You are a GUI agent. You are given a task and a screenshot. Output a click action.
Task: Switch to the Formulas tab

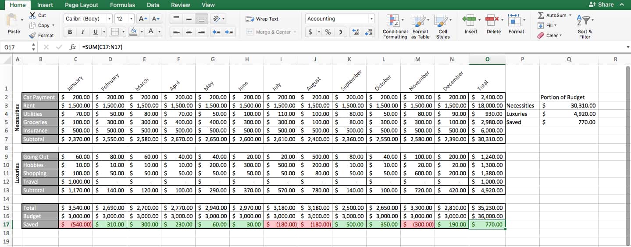click(122, 5)
